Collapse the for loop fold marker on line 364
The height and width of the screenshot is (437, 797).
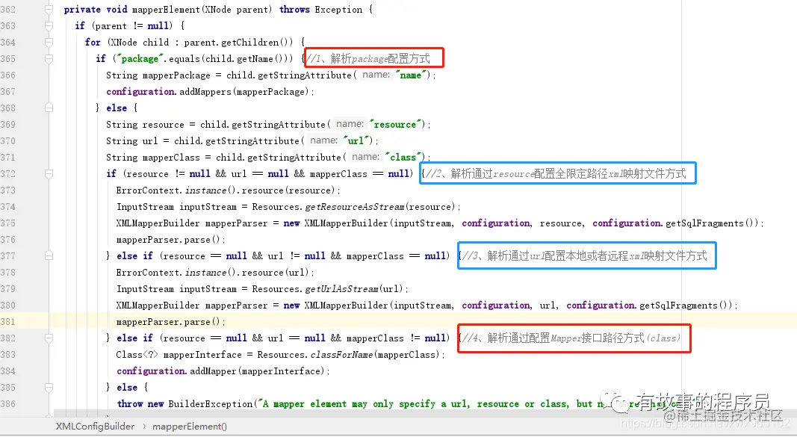click(49, 42)
